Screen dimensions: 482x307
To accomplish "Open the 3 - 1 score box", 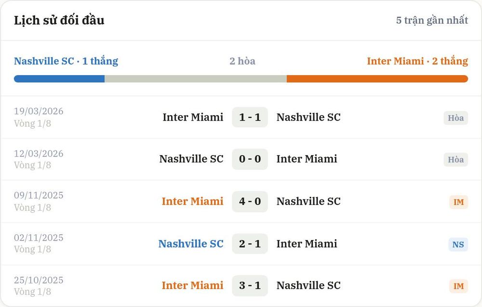I will [250, 285].
